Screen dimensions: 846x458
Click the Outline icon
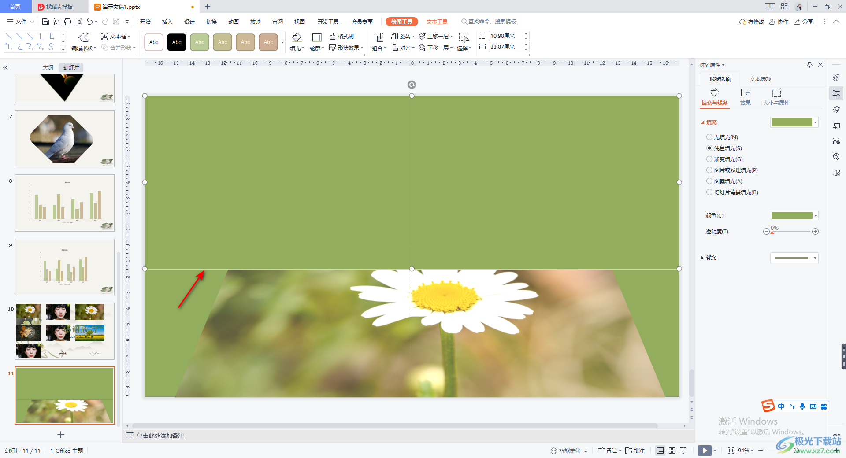tap(316, 37)
